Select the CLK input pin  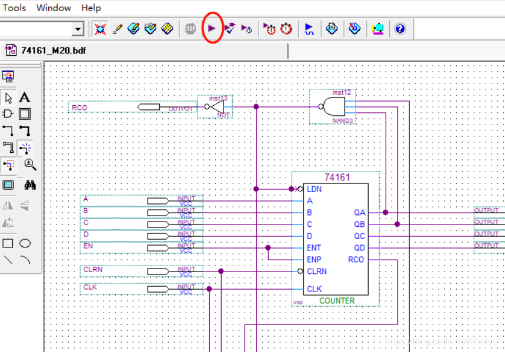click(142, 289)
